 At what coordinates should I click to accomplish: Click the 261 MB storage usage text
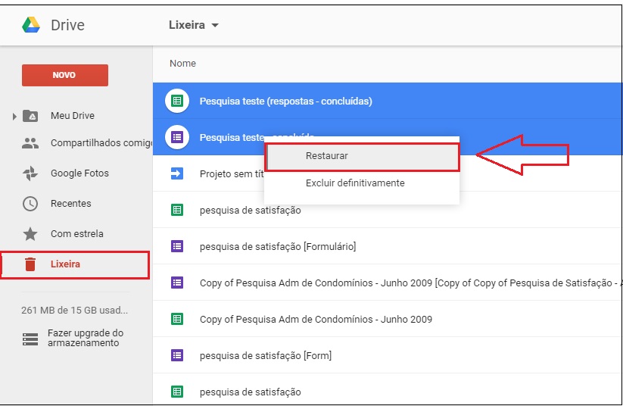(x=75, y=310)
